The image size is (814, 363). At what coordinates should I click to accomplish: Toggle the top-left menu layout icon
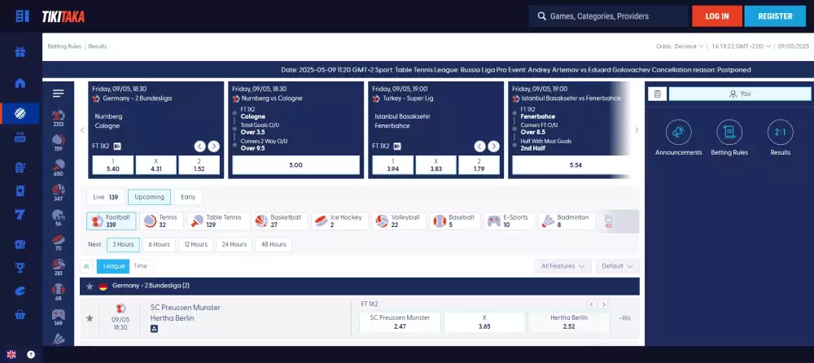(x=22, y=16)
